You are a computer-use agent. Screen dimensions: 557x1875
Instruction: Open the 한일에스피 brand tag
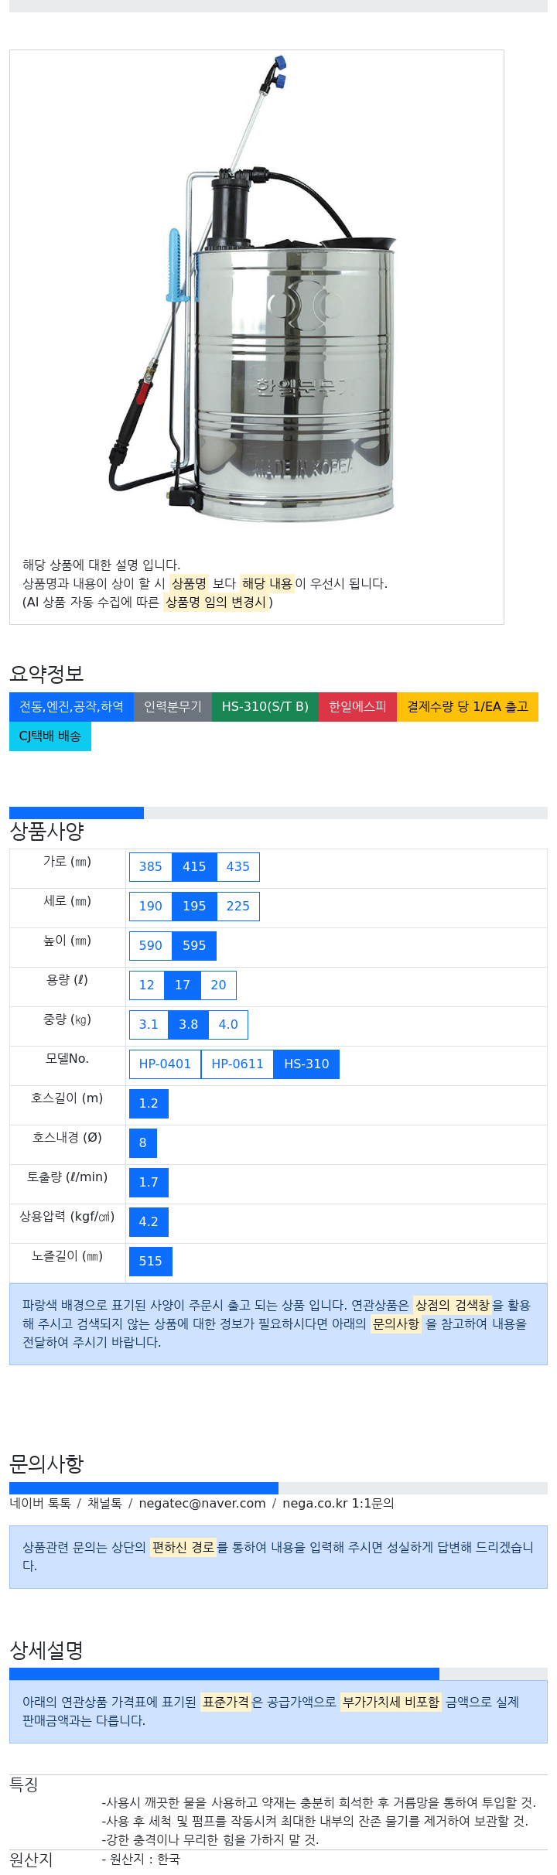[357, 706]
